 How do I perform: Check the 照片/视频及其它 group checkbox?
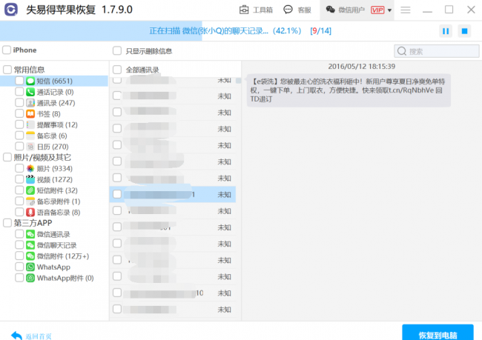point(7,157)
